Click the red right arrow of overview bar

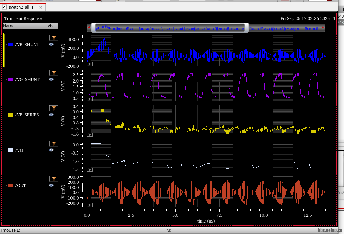click(x=323, y=28)
